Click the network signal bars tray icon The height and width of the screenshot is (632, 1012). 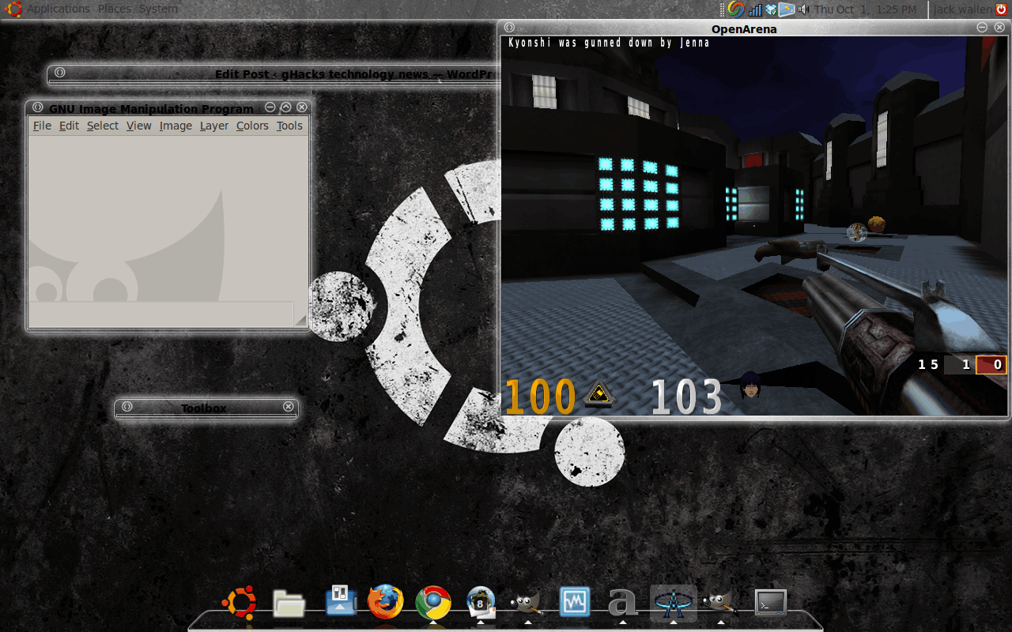point(755,9)
